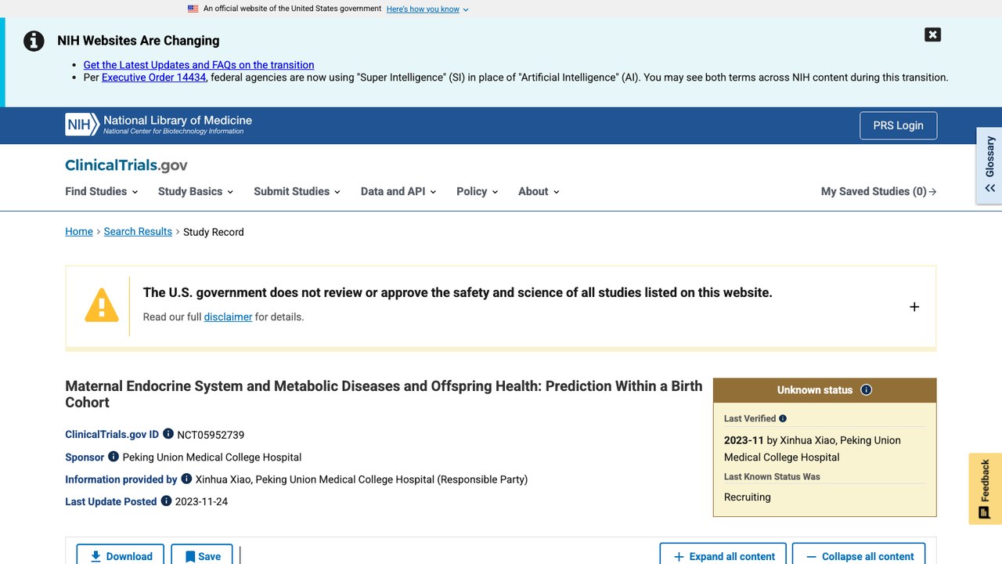
Task: Click the U.S. flag icon
Action: [193, 9]
